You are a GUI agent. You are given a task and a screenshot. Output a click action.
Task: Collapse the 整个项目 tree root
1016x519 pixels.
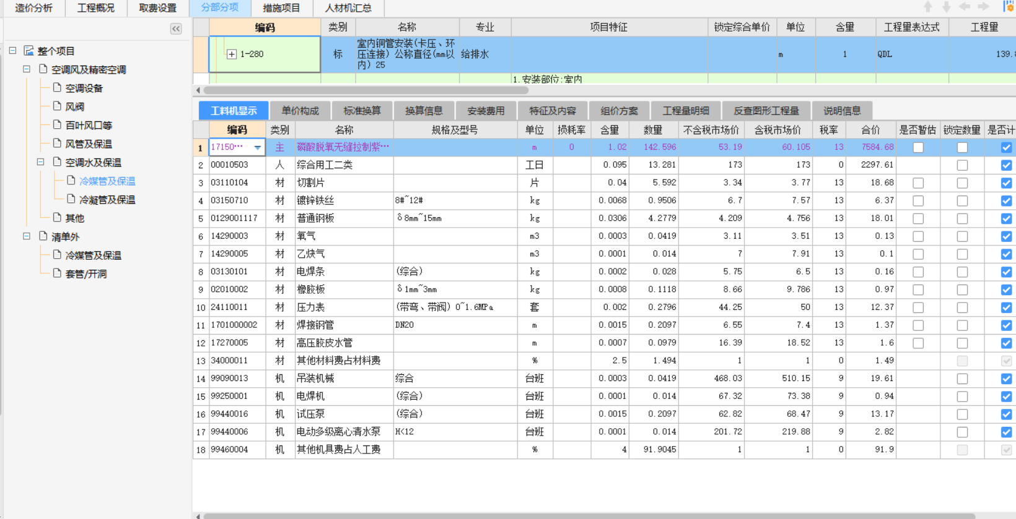12,51
